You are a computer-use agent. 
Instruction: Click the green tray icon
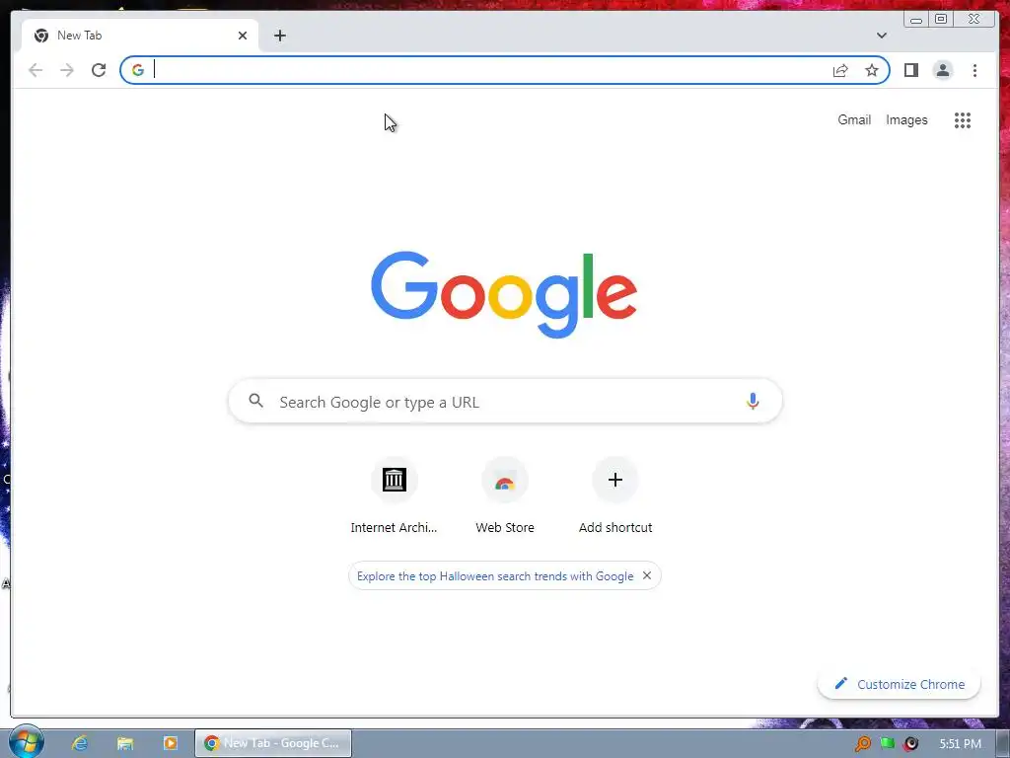click(x=887, y=742)
